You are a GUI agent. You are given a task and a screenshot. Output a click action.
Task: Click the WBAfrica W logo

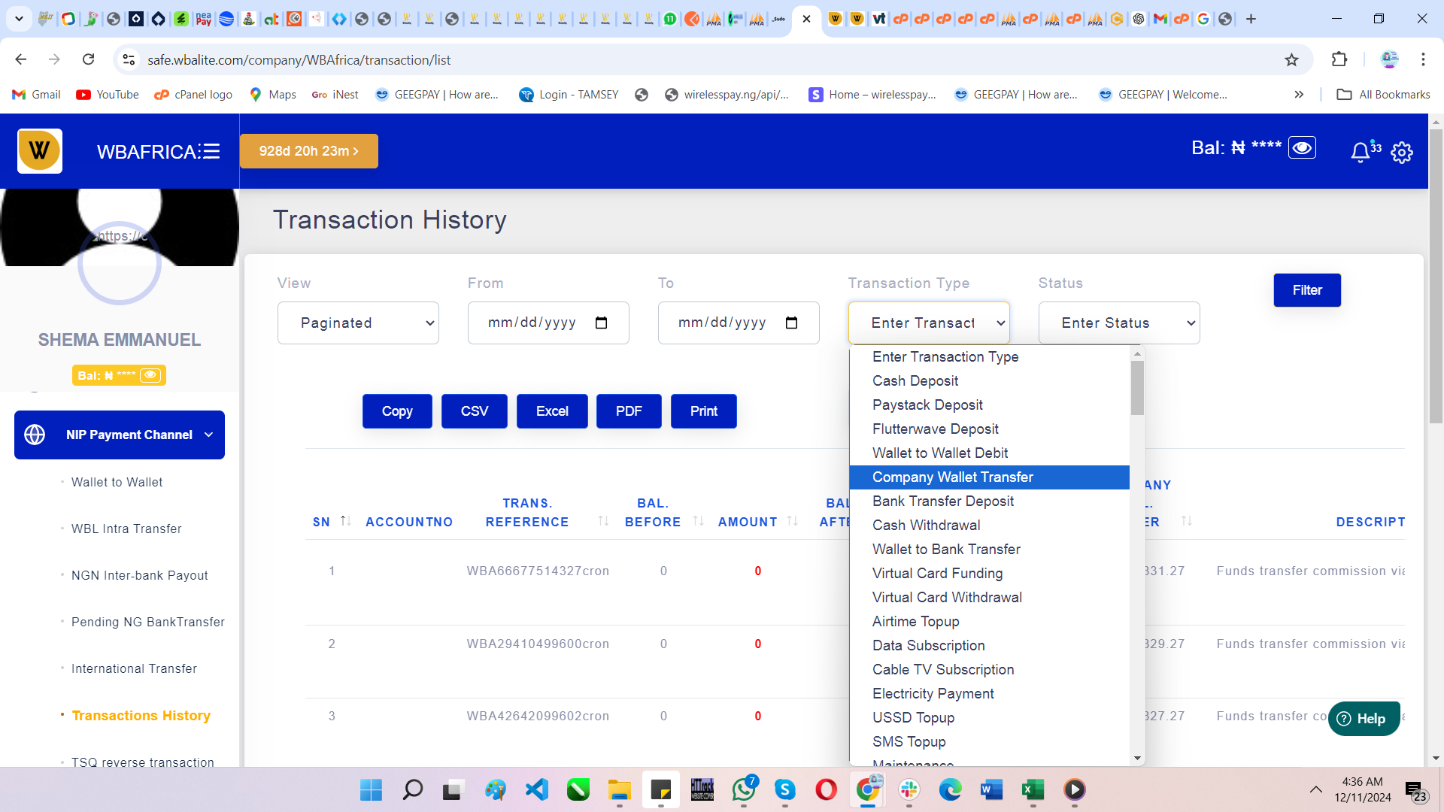click(x=40, y=151)
